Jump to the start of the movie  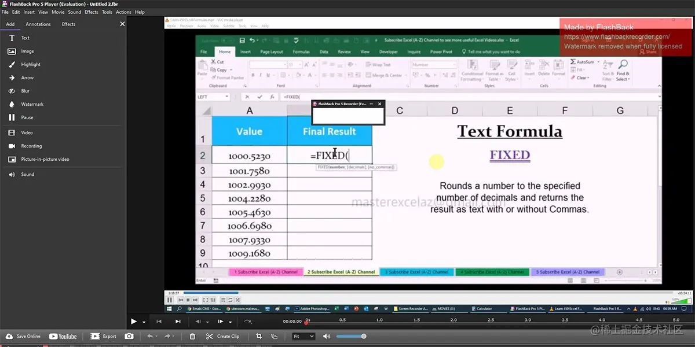(x=159, y=322)
